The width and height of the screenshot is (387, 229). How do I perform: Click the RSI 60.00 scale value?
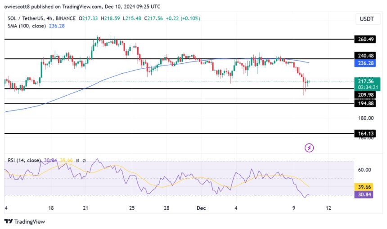364,170
